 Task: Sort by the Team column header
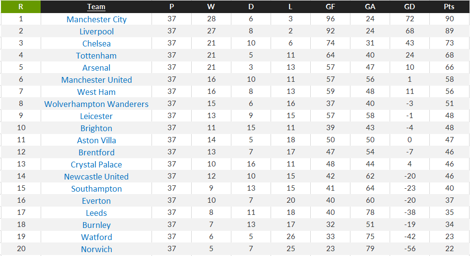pyautogui.click(x=96, y=7)
